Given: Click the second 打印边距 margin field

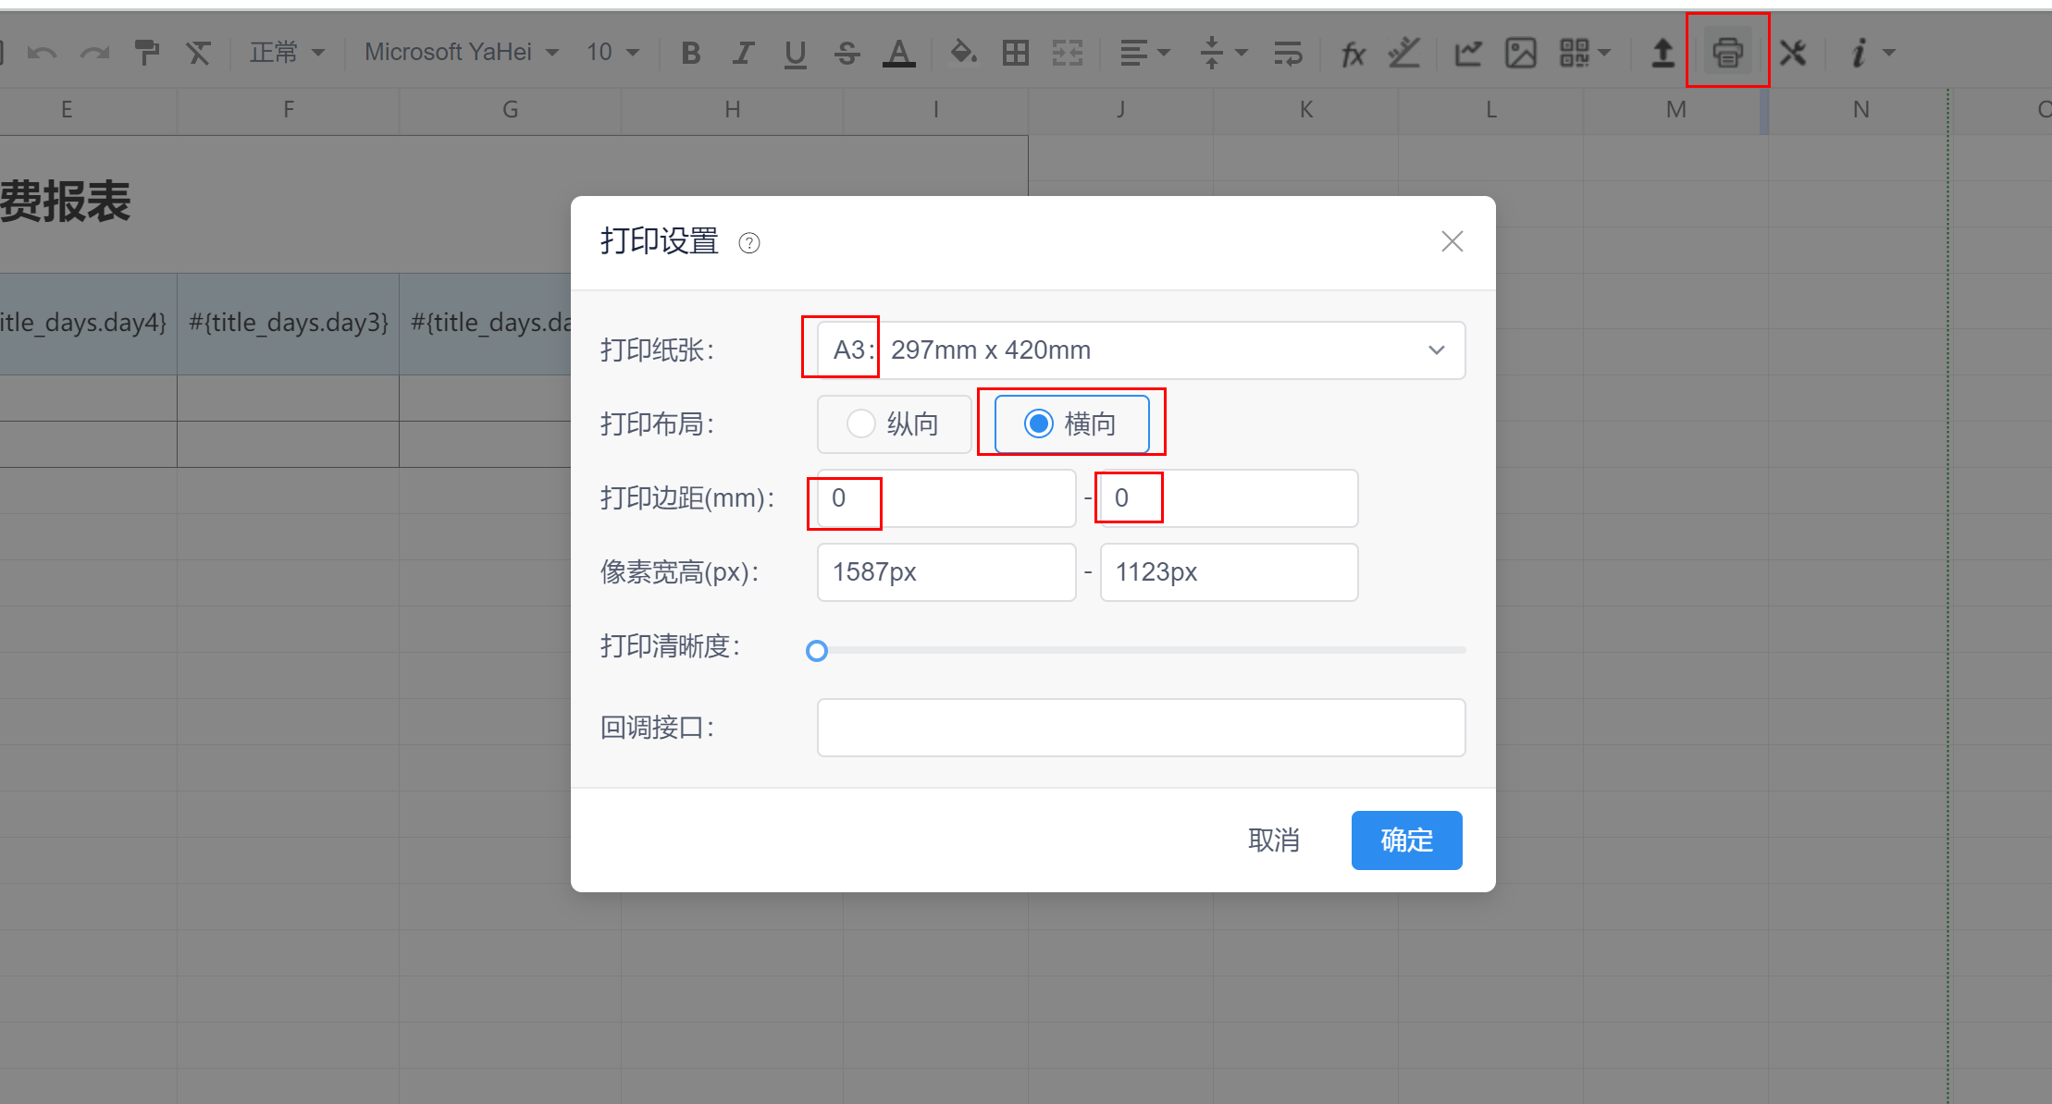Looking at the screenshot, I should [x=1229, y=498].
